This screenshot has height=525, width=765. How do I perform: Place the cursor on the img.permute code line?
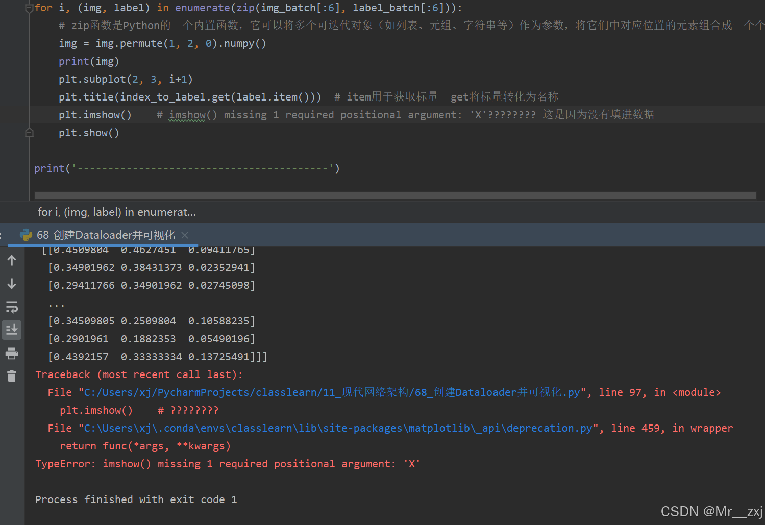pos(163,43)
